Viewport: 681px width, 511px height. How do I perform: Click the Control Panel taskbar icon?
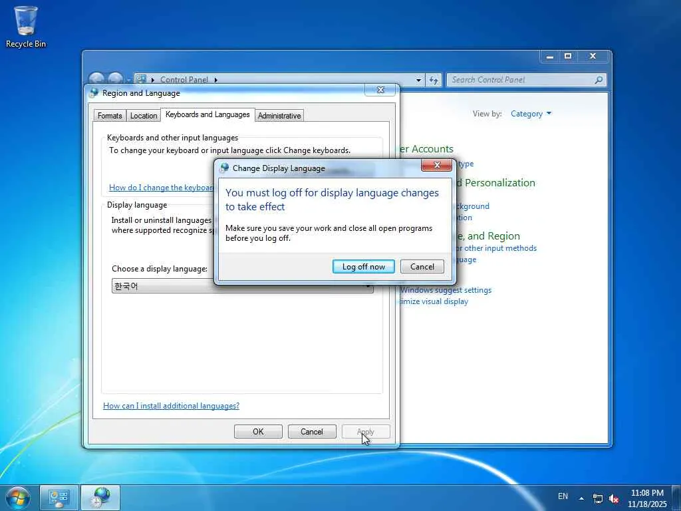point(59,498)
